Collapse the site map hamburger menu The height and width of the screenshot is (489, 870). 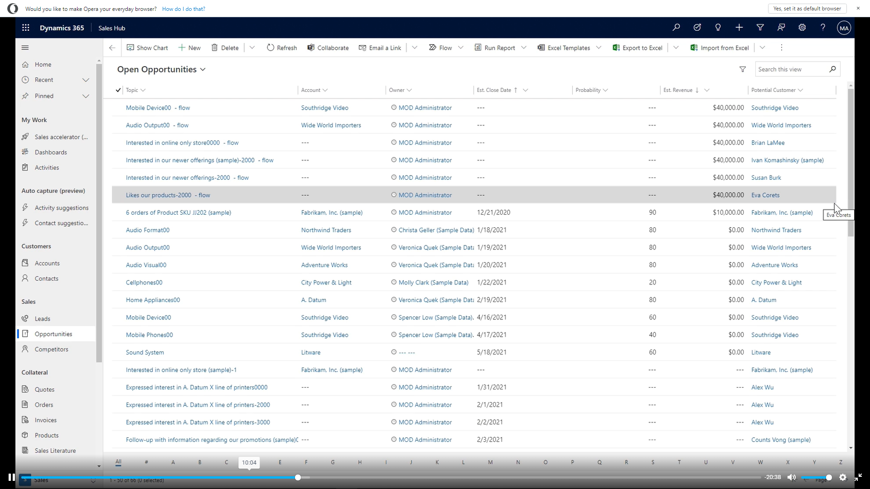pyautogui.click(x=25, y=48)
